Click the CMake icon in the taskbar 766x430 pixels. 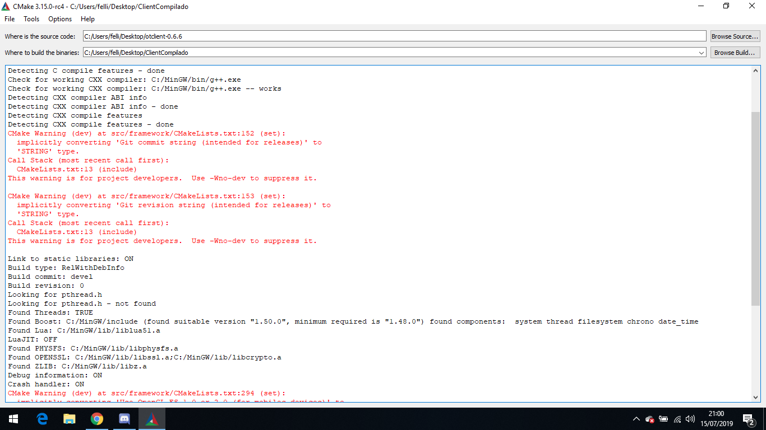coord(152,419)
